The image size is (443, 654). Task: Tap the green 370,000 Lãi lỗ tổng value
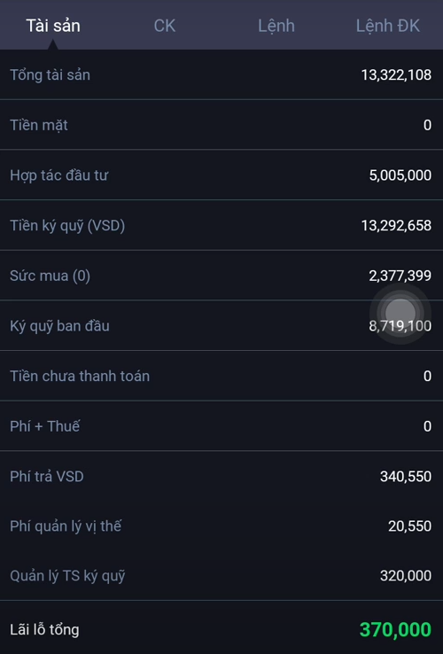click(395, 629)
